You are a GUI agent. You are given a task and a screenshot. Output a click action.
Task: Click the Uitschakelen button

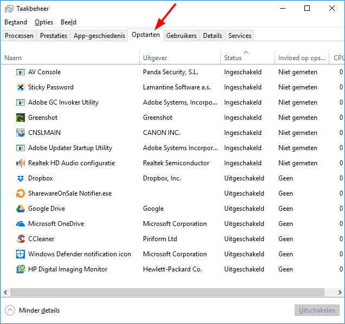pos(317,310)
